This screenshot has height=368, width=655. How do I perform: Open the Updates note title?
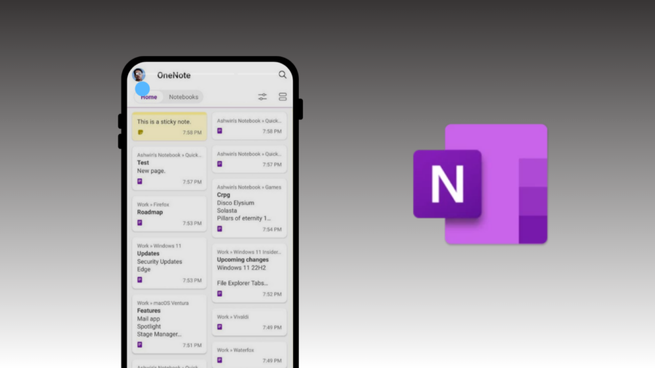pos(148,253)
